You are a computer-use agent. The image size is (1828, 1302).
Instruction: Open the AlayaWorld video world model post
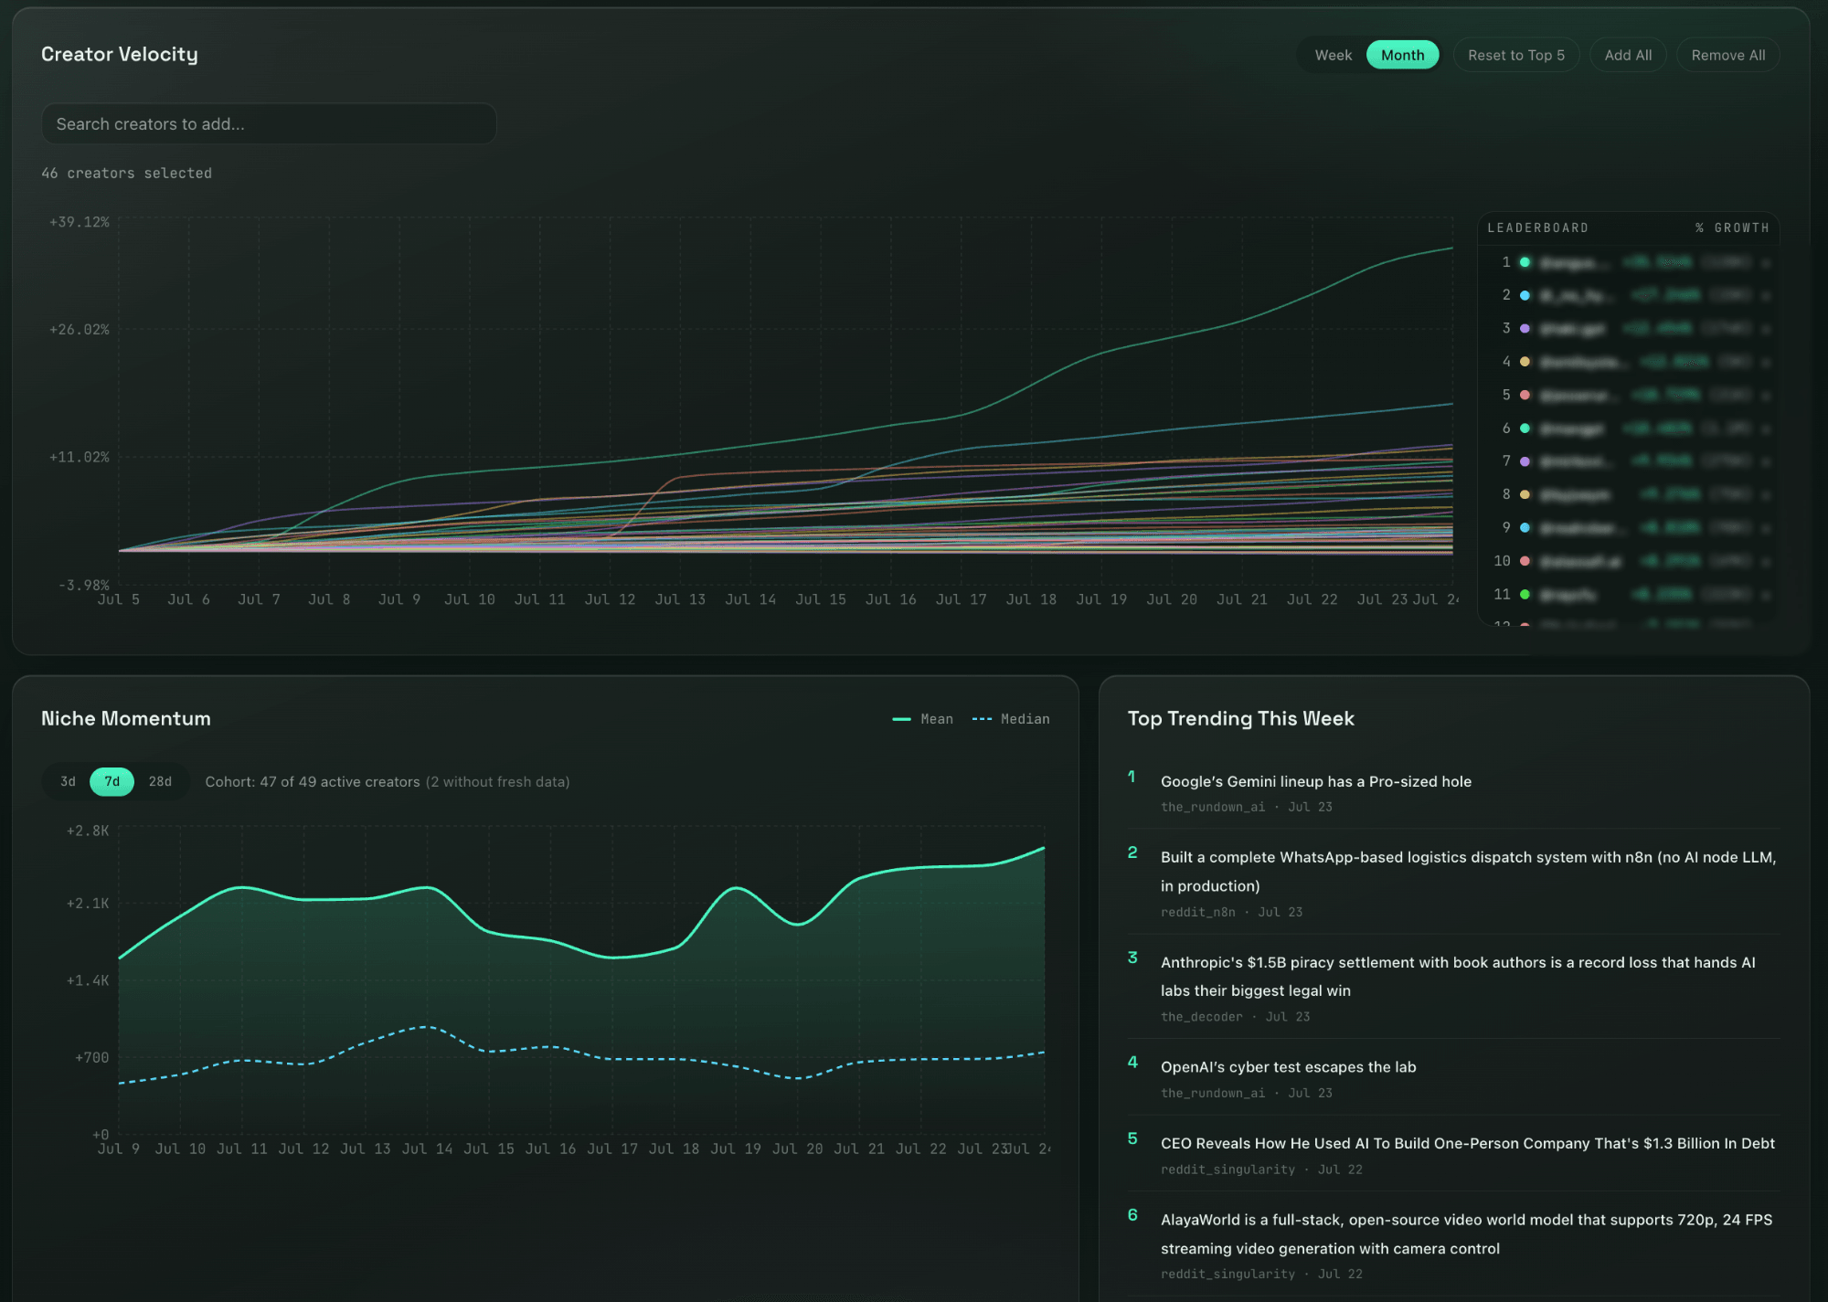(1466, 1233)
